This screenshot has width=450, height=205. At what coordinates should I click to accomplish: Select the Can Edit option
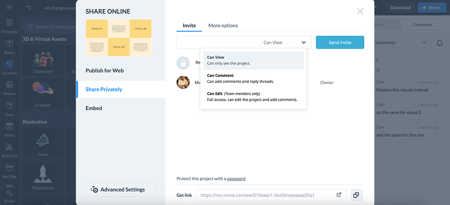(x=253, y=97)
